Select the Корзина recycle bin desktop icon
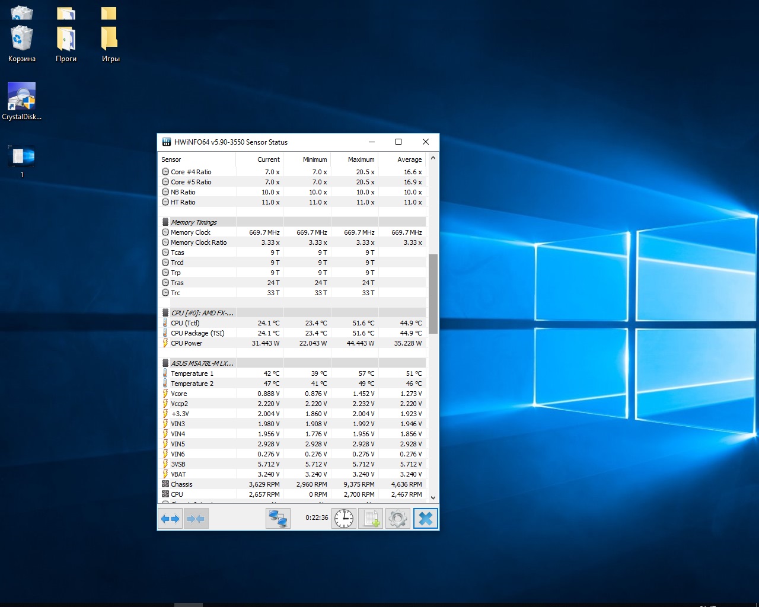The width and height of the screenshot is (759, 607). pos(22,44)
